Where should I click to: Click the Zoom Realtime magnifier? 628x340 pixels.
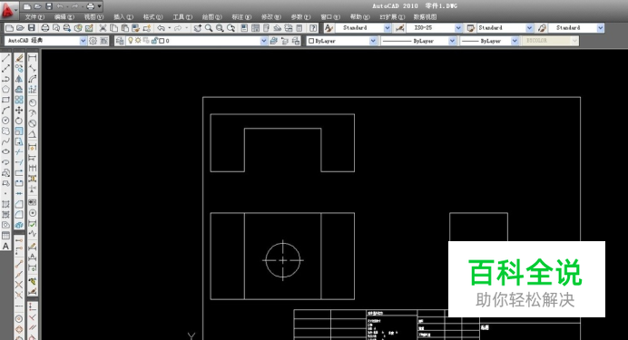click(209, 28)
